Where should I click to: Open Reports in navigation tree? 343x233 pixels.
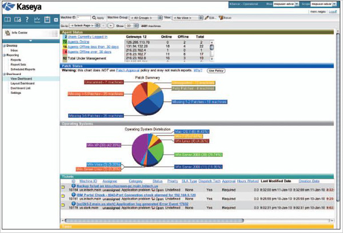[x=16, y=60]
